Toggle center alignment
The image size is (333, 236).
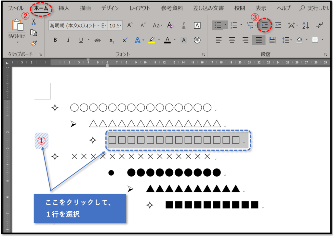[x=232, y=40]
